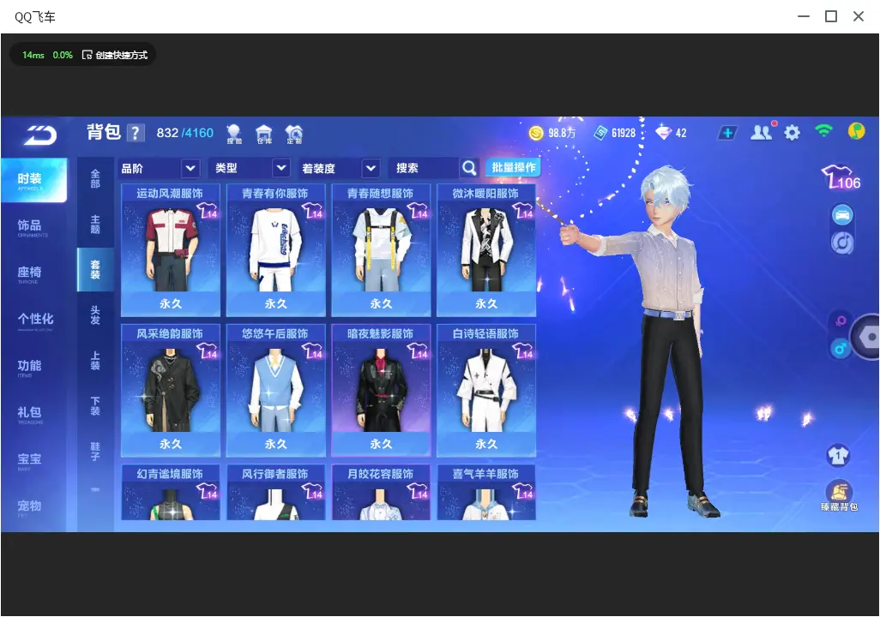Viewport: 880px width, 617px height.
Task: Select the 套装 subcategory
Action: click(x=95, y=270)
